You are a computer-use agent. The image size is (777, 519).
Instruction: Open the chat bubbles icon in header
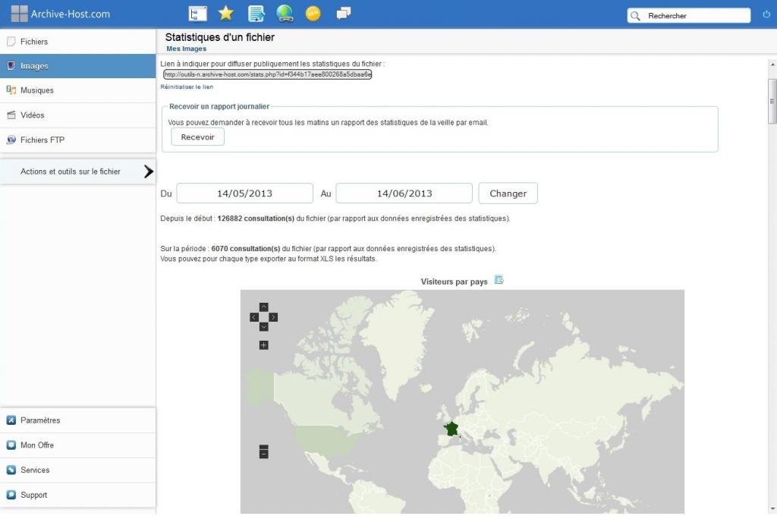click(x=344, y=14)
